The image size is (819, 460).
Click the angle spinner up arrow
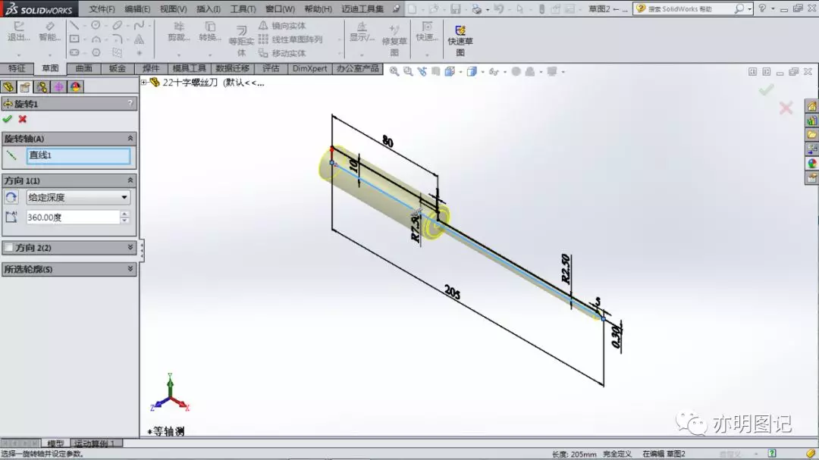coord(124,214)
